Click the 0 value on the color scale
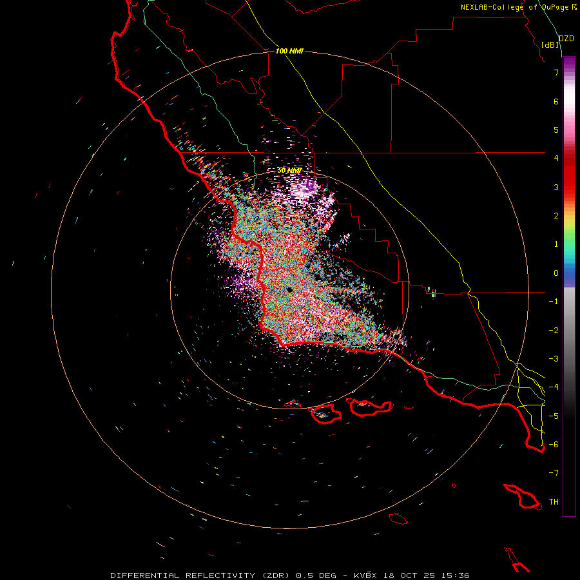This screenshot has height=580, width=580. click(556, 273)
